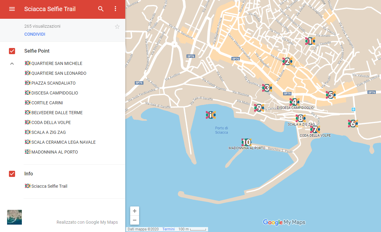Click map marker 8 Scala a Zig Zag

[x=301, y=118]
